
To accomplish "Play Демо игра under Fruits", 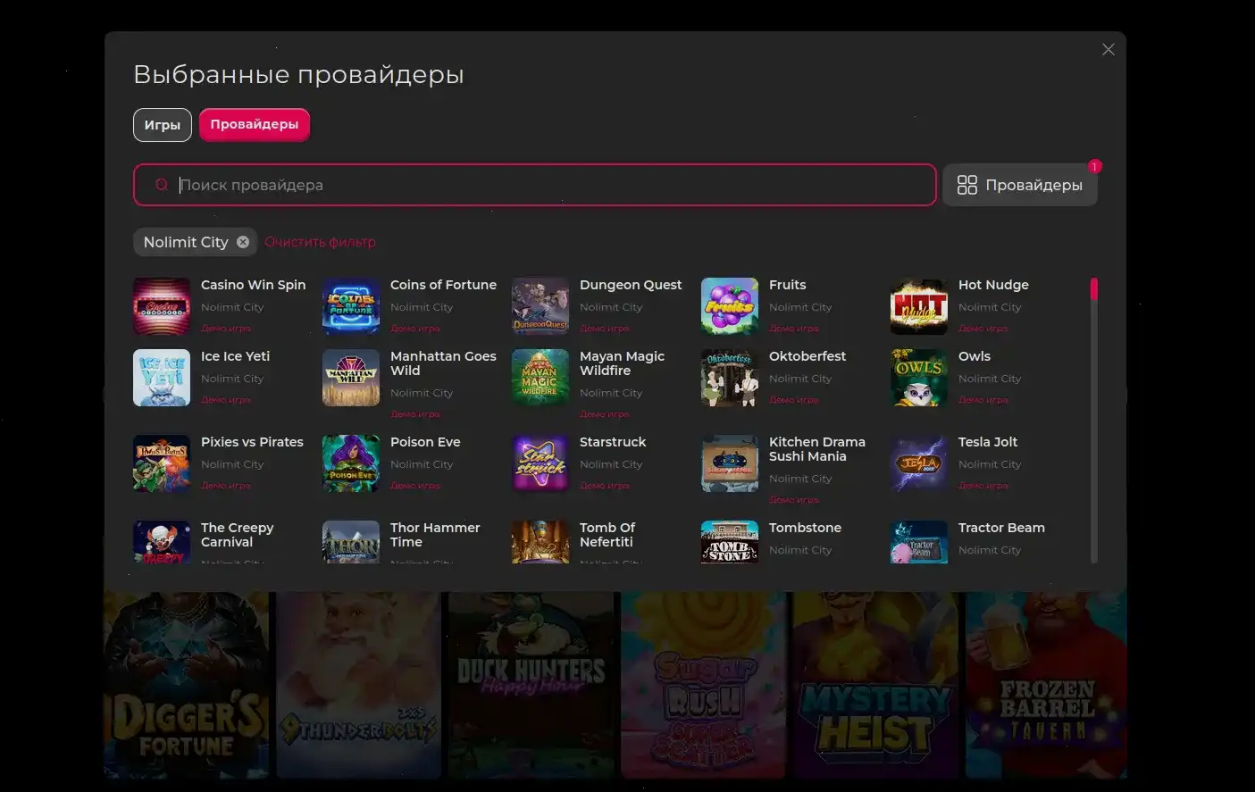I will pyautogui.click(x=793, y=328).
